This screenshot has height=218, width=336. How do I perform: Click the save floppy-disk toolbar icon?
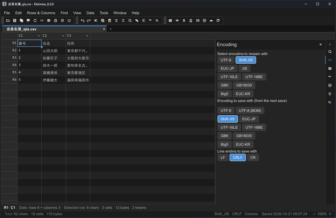tap(15, 20)
